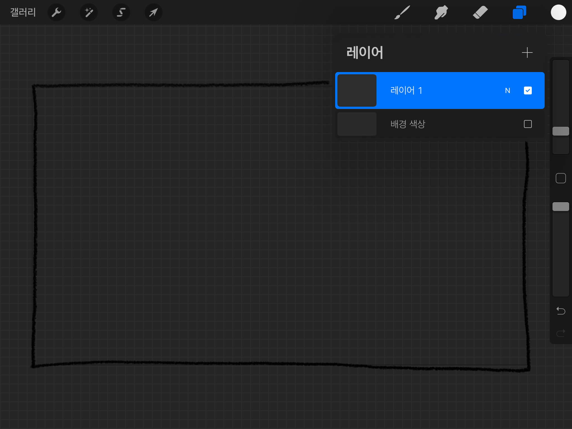Undo last stroke with sidebar arrow

click(x=561, y=311)
